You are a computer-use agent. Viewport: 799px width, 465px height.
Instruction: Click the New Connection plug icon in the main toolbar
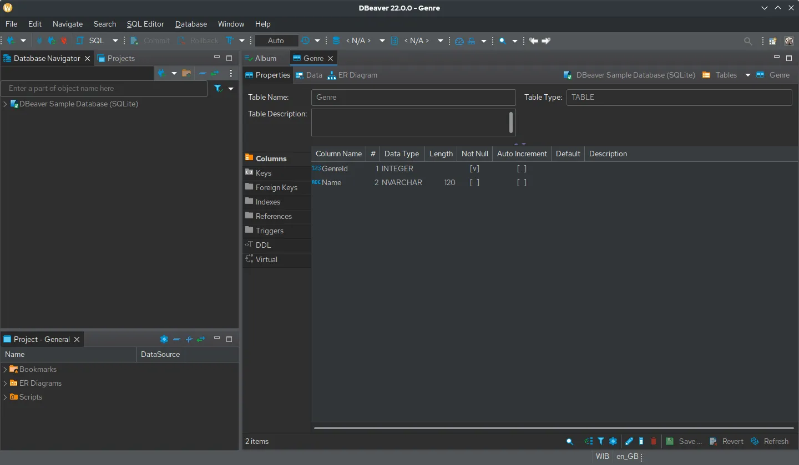click(11, 40)
